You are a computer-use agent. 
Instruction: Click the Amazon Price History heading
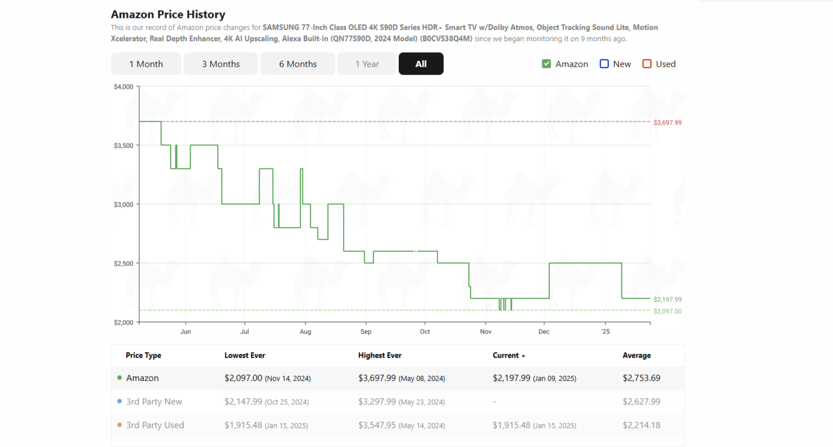pyautogui.click(x=168, y=15)
